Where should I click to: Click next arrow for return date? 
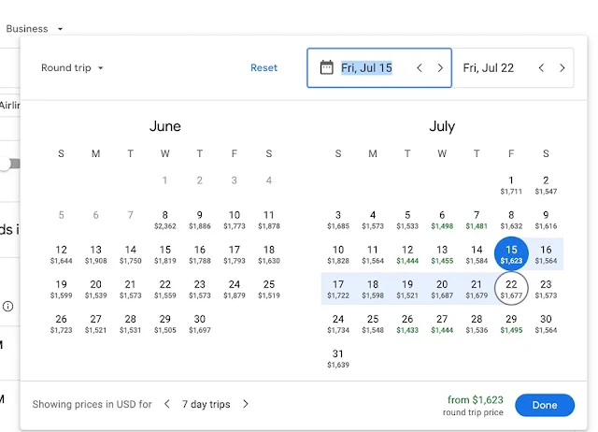[562, 68]
